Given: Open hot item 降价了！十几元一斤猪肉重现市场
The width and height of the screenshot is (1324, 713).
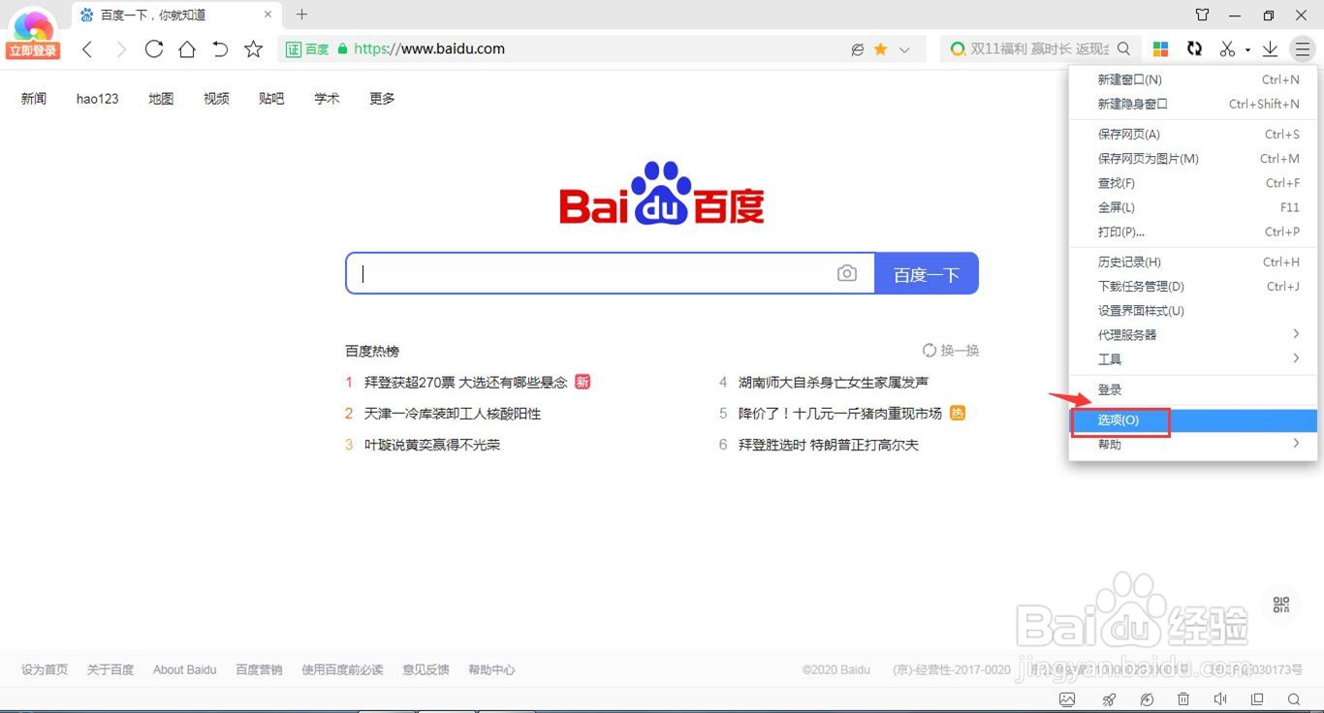Looking at the screenshot, I should 840,414.
